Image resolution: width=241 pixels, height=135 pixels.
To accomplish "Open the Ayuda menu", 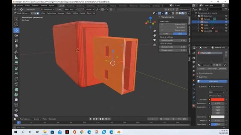I will [51, 6].
